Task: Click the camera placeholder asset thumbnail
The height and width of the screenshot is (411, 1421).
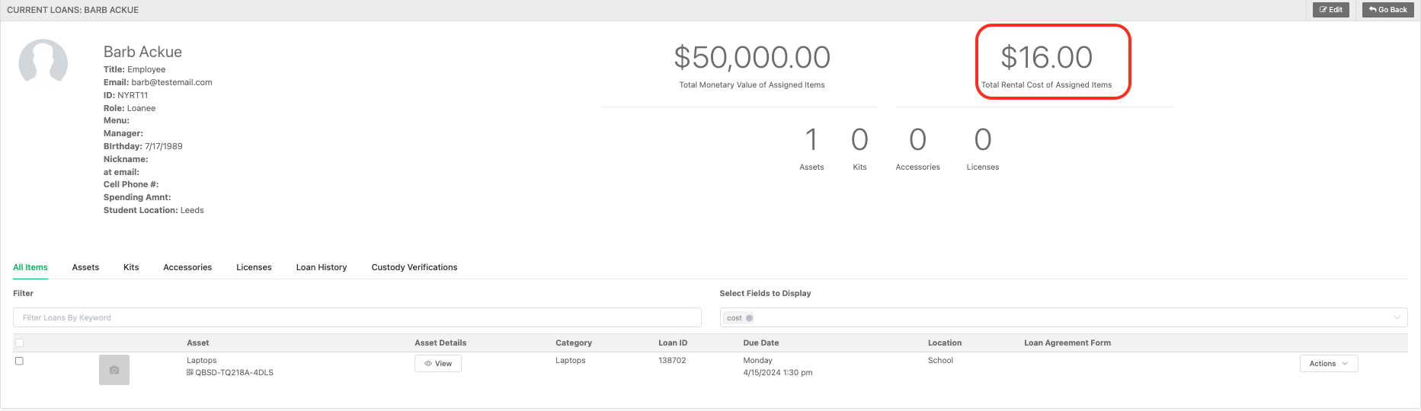Action: pyautogui.click(x=114, y=370)
